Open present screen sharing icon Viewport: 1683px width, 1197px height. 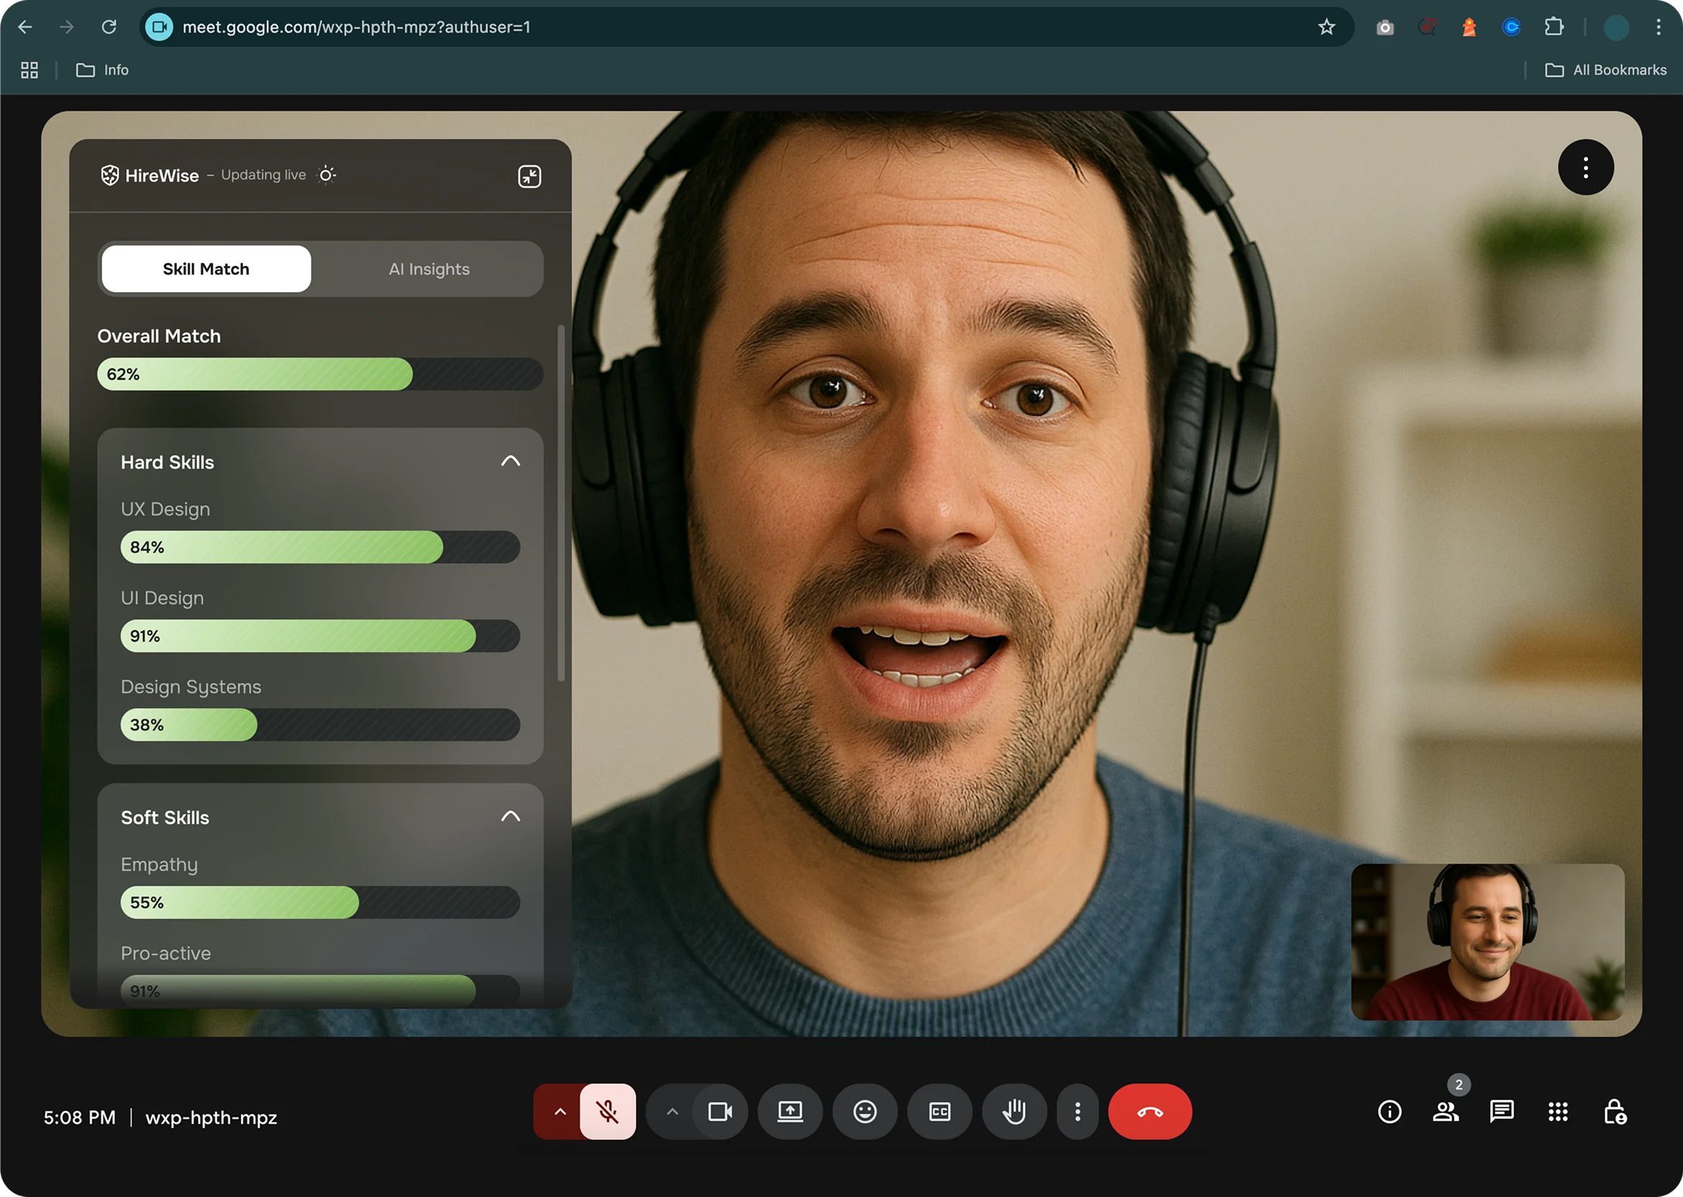coord(790,1111)
